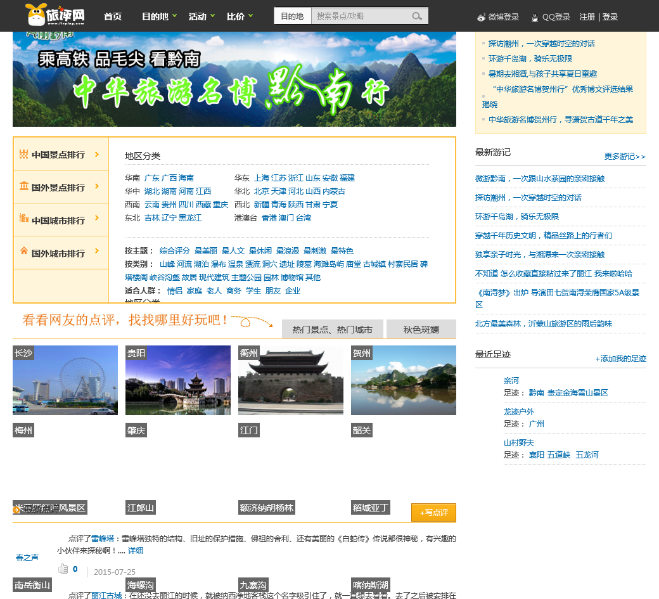Switch to 热门景点、热门城市 tab
The image size is (659, 599).
pyautogui.click(x=333, y=329)
